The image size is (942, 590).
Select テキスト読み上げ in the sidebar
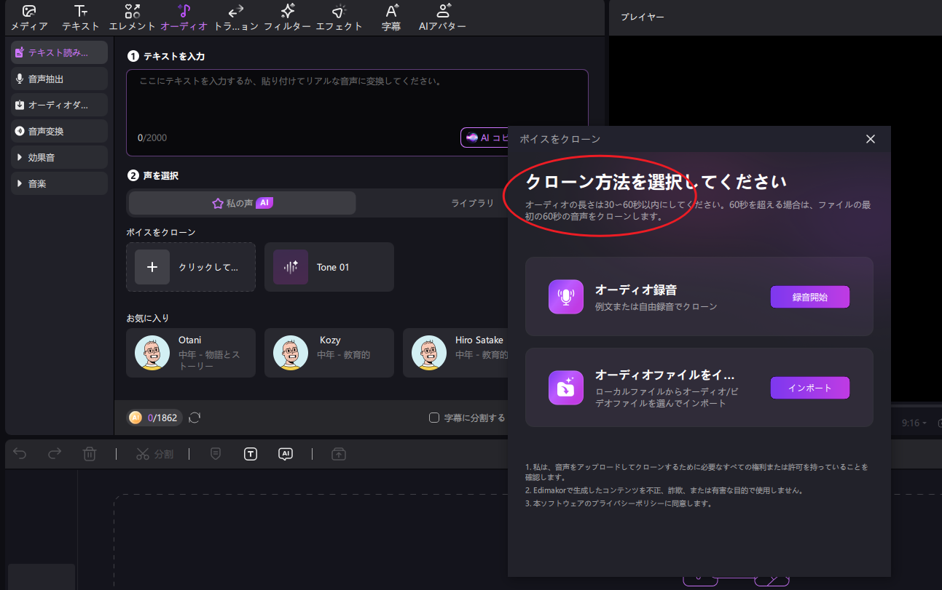[x=59, y=52]
